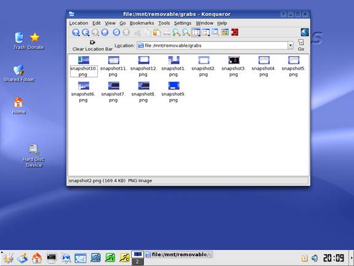
Task: Click the Go button beside location field
Action: [300, 46]
